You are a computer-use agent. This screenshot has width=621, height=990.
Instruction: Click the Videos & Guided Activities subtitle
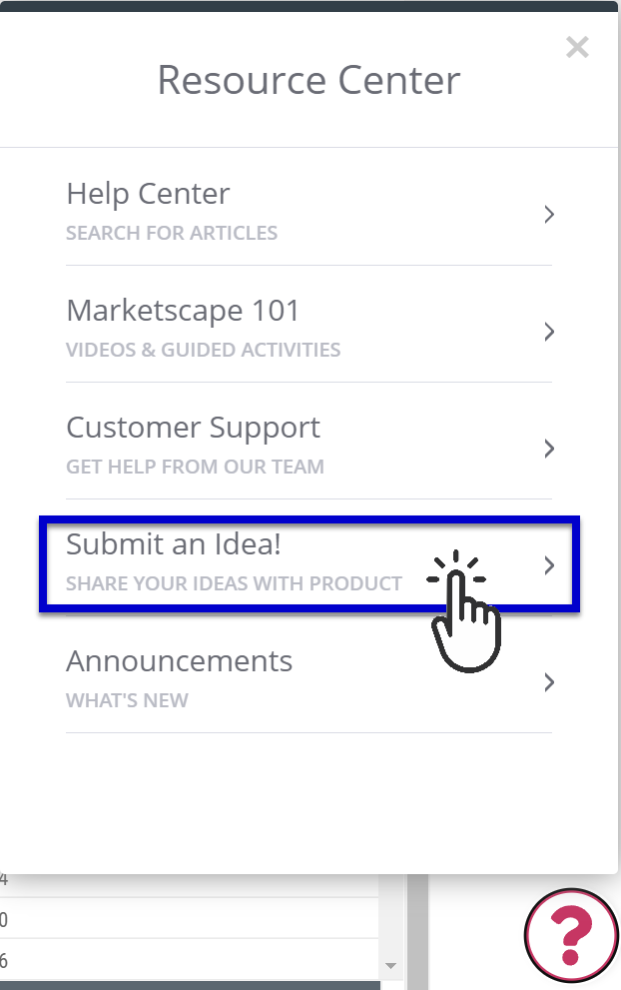204,350
